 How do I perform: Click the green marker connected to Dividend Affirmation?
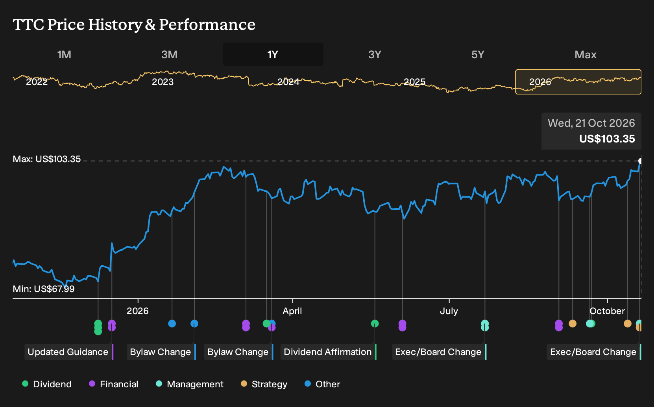point(375,324)
